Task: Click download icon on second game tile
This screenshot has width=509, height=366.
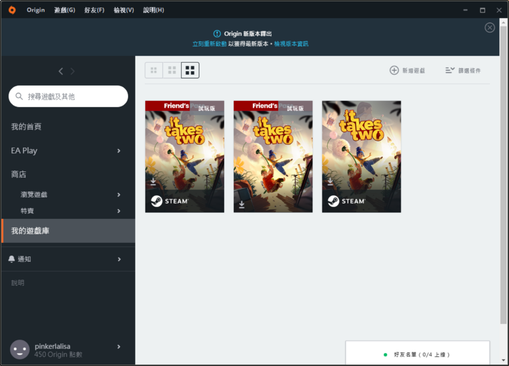Action: pyautogui.click(x=241, y=204)
